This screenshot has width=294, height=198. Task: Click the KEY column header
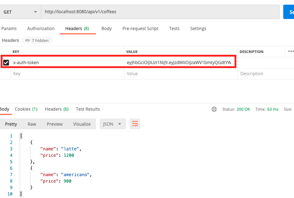pos(16,52)
